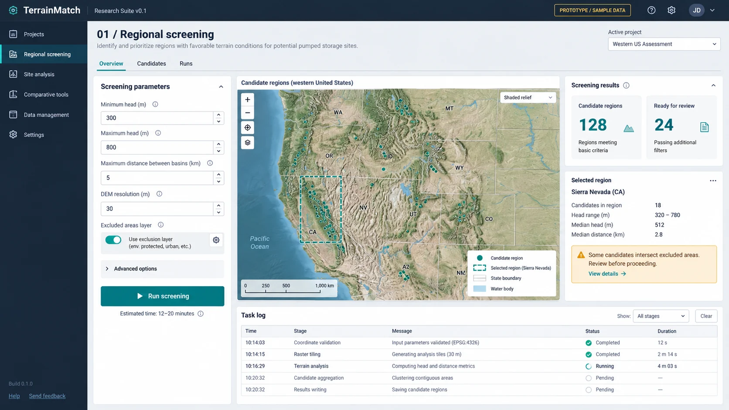The height and width of the screenshot is (410, 729).
Task: Select Regional screening in the sidebar
Action: 44,54
